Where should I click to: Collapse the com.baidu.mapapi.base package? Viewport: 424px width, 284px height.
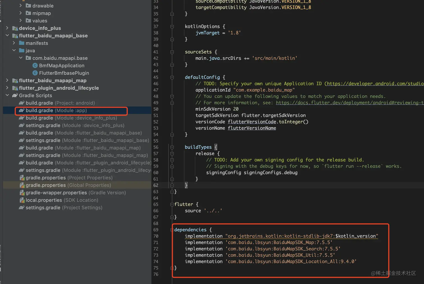(20, 58)
